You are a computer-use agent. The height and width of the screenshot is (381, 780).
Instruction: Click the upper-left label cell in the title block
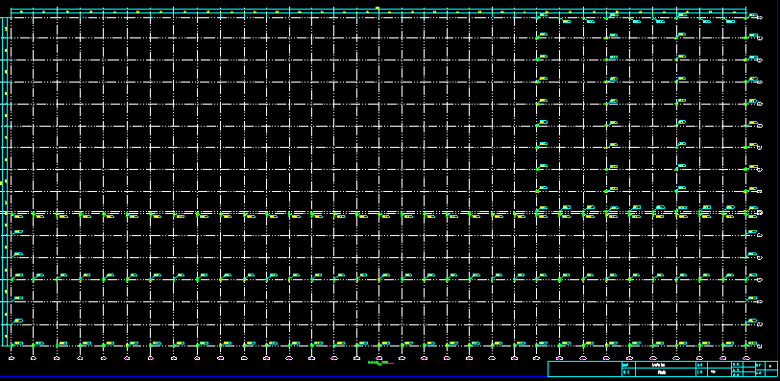pos(629,365)
